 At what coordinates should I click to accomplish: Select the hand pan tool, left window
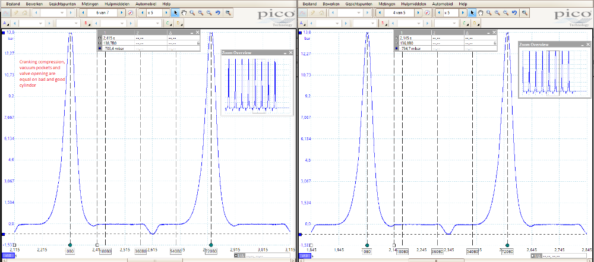(184, 12)
